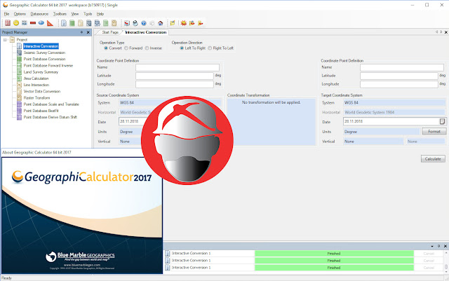
Task: Click the orange triangle ruler toolbar icon
Action: tap(50, 23)
